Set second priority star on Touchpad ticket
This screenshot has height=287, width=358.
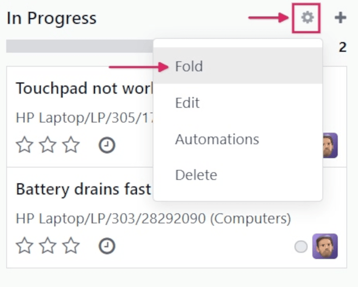(x=48, y=146)
